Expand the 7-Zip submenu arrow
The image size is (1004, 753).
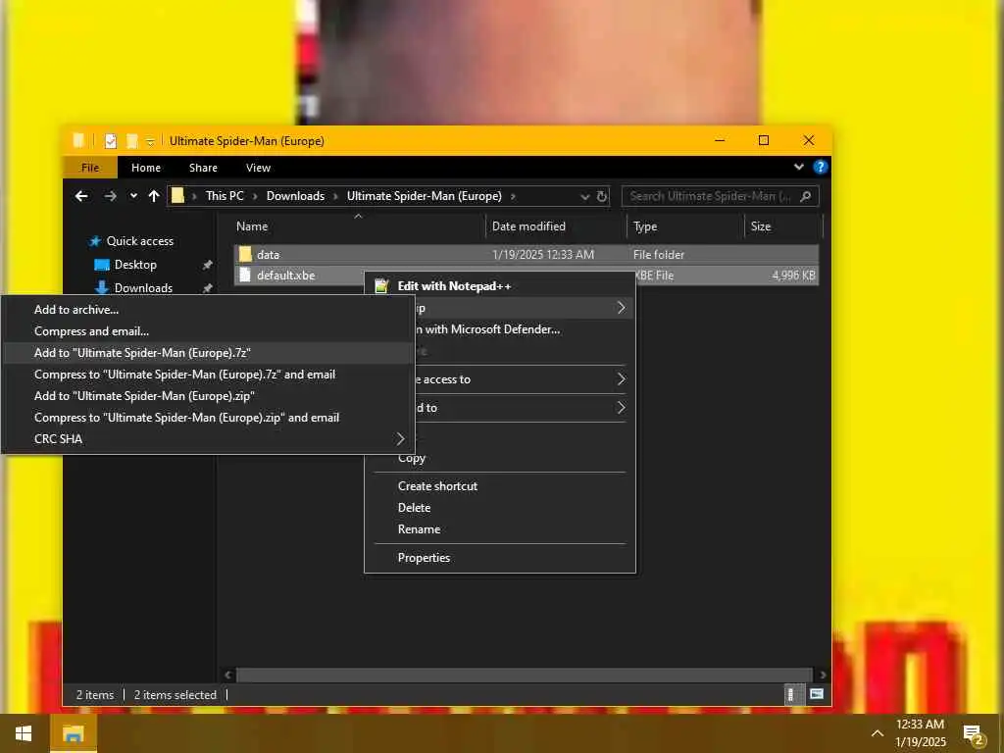621,308
